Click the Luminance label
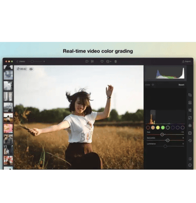Screen dimensions: 196x203 [x=151, y=144]
